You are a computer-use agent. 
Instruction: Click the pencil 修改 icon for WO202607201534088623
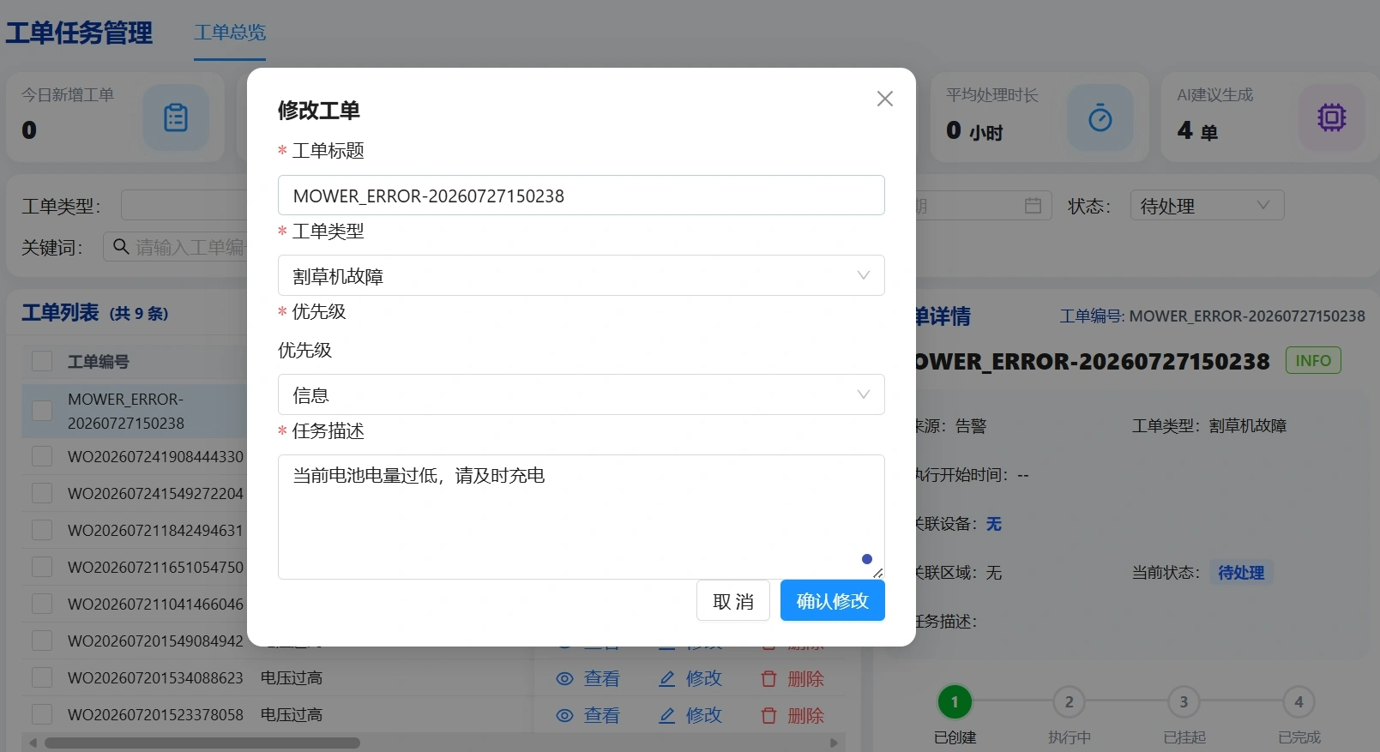(x=667, y=679)
